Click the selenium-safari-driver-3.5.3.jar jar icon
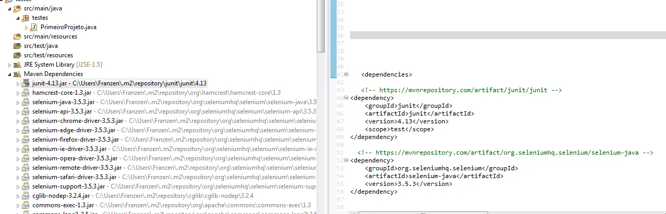 pyautogui.click(x=26, y=177)
